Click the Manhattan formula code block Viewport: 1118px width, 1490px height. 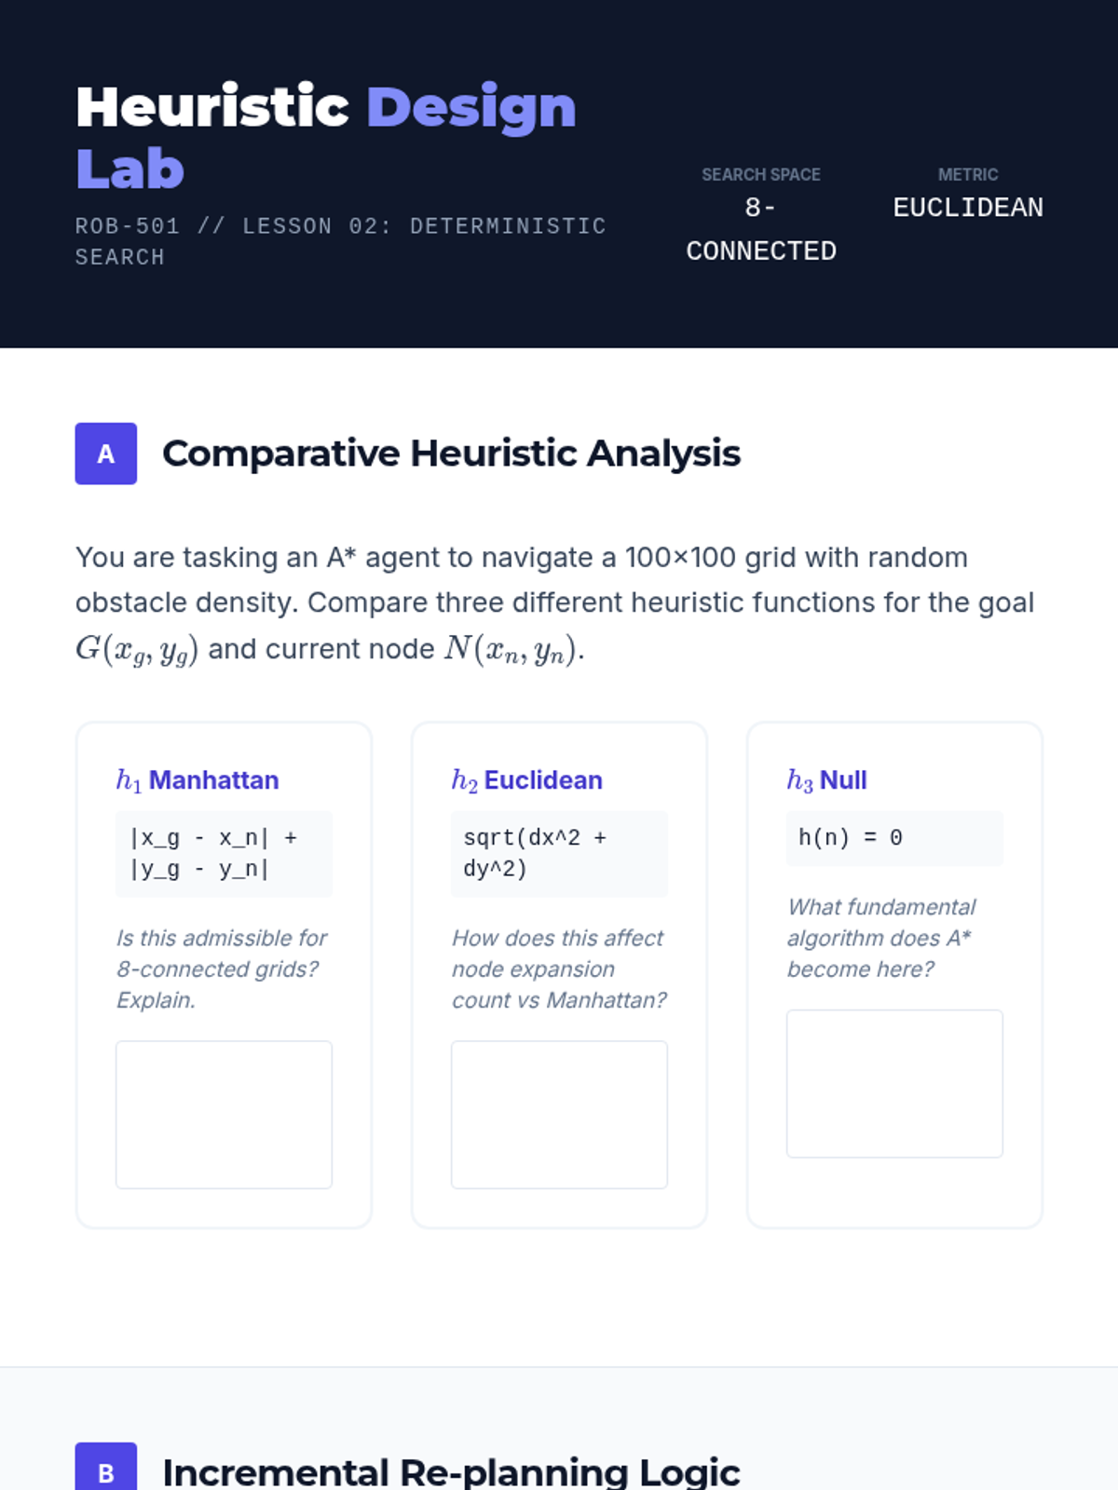coord(224,853)
